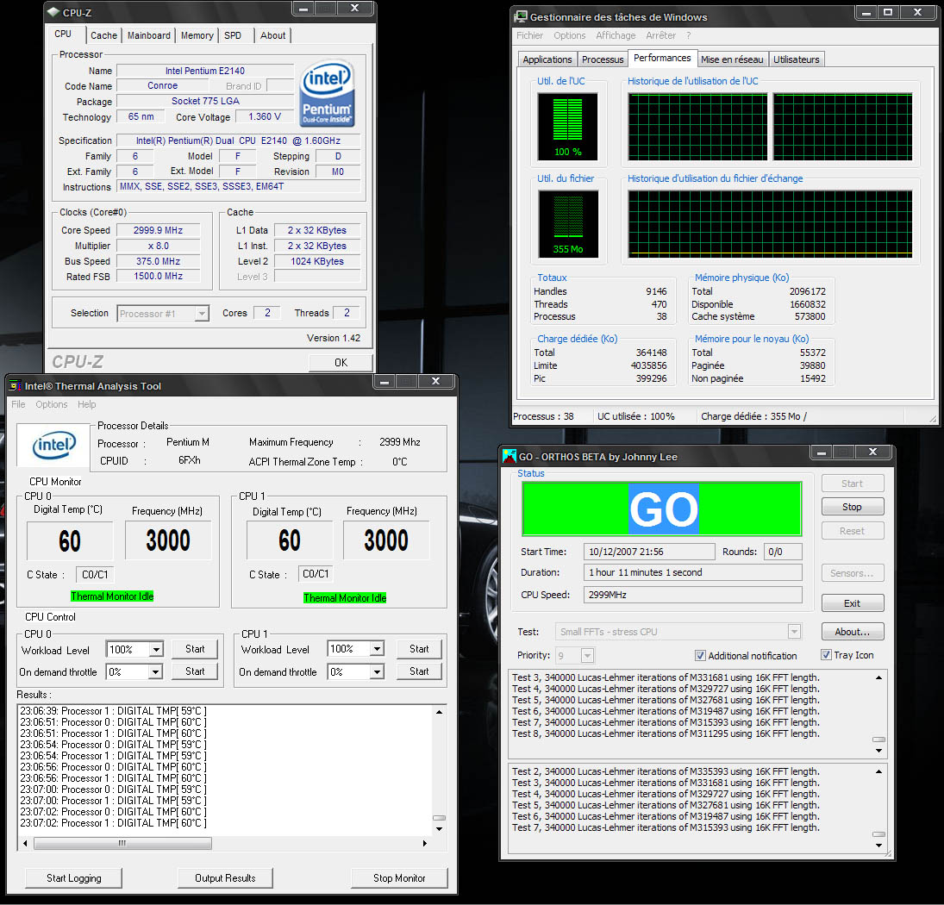The width and height of the screenshot is (944, 905).
Task: Open the Affichage menu in Task Manager
Action: point(616,35)
